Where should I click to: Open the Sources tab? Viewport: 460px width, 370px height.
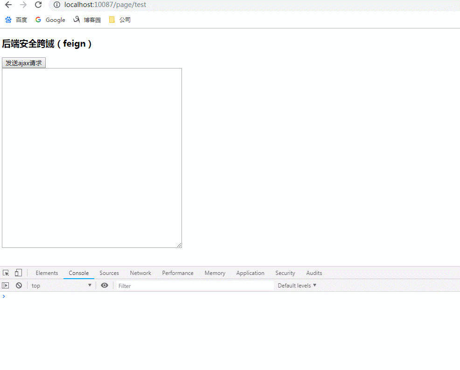tap(109, 273)
